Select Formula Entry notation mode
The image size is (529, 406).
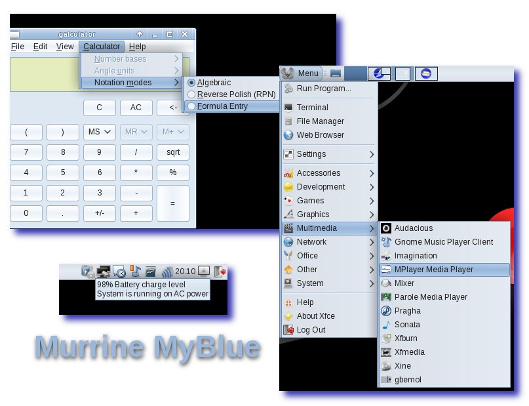(x=232, y=106)
